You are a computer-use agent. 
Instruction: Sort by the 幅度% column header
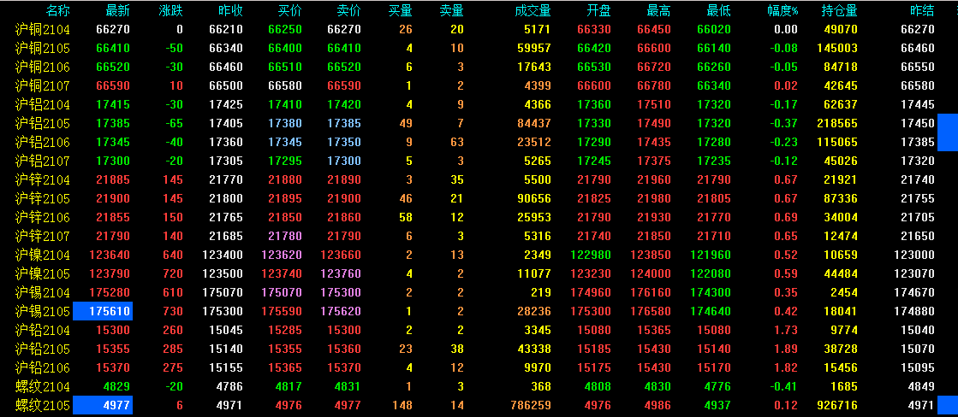coord(782,10)
